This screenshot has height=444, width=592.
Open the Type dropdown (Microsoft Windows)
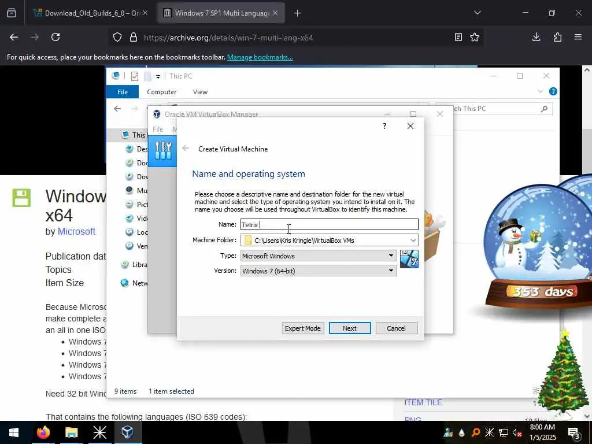pos(319,256)
